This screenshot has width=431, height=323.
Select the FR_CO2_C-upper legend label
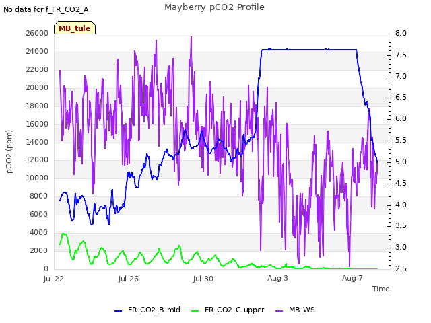point(234,310)
